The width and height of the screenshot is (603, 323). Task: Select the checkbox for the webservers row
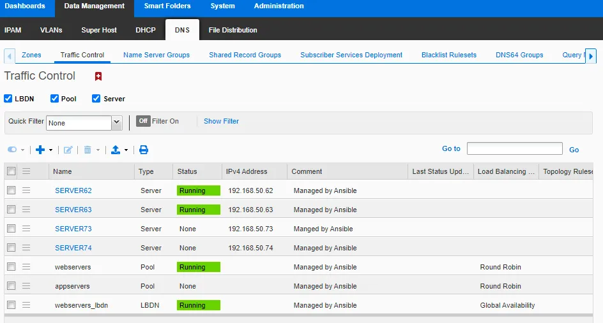11,267
